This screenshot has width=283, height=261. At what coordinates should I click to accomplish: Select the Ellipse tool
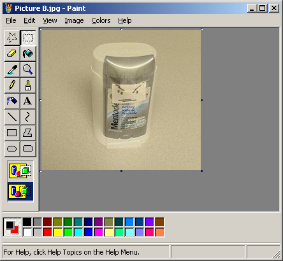[12, 149]
